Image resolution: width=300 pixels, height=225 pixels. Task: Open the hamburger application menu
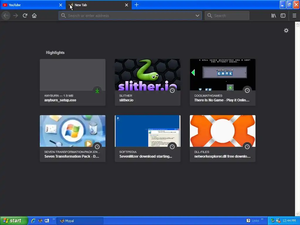pyautogui.click(x=294, y=16)
